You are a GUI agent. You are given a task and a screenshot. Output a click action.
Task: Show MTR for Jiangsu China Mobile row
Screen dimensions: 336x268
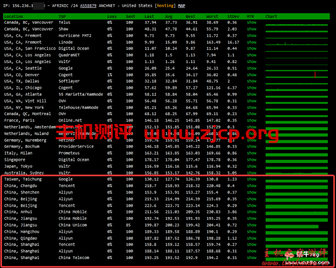click(x=251, y=219)
